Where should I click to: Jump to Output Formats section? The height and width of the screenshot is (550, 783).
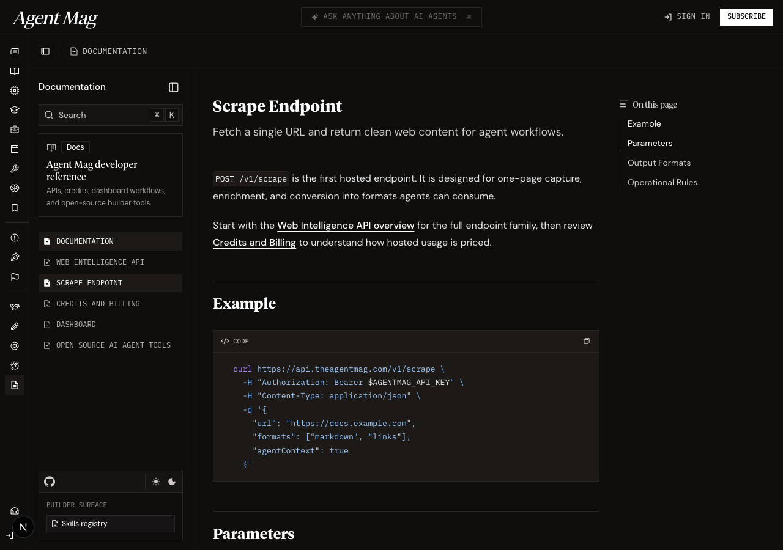[x=659, y=163]
